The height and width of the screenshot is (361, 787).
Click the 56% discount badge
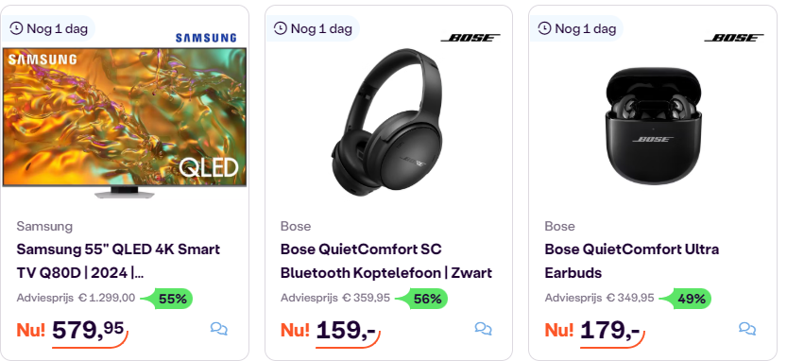(x=422, y=299)
